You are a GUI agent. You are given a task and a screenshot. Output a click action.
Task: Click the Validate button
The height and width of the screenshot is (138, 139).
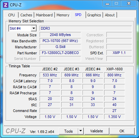tap(96, 131)
